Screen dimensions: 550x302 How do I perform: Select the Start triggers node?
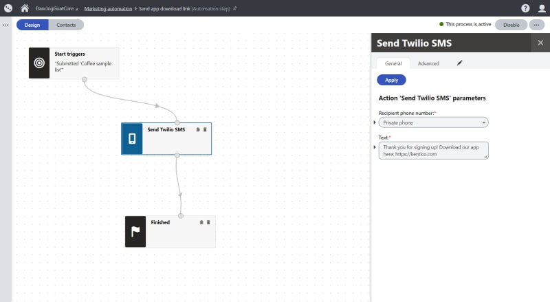click(x=74, y=63)
